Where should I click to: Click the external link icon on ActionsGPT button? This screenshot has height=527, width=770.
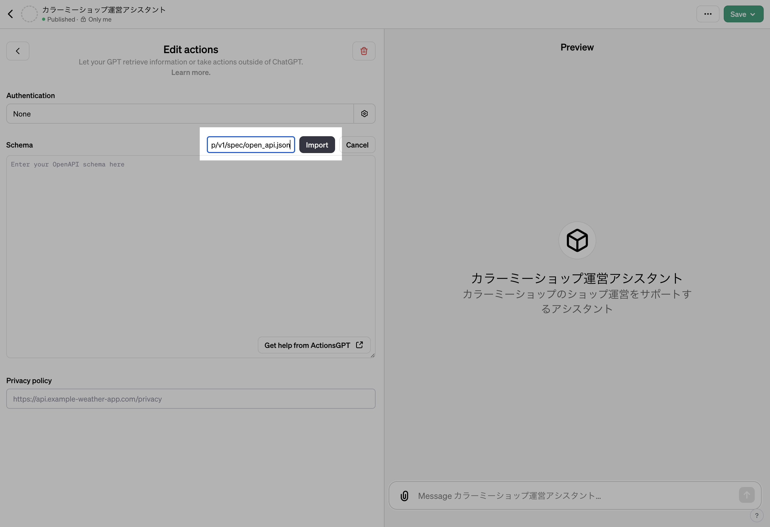pyautogui.click(x=359, y=345)
